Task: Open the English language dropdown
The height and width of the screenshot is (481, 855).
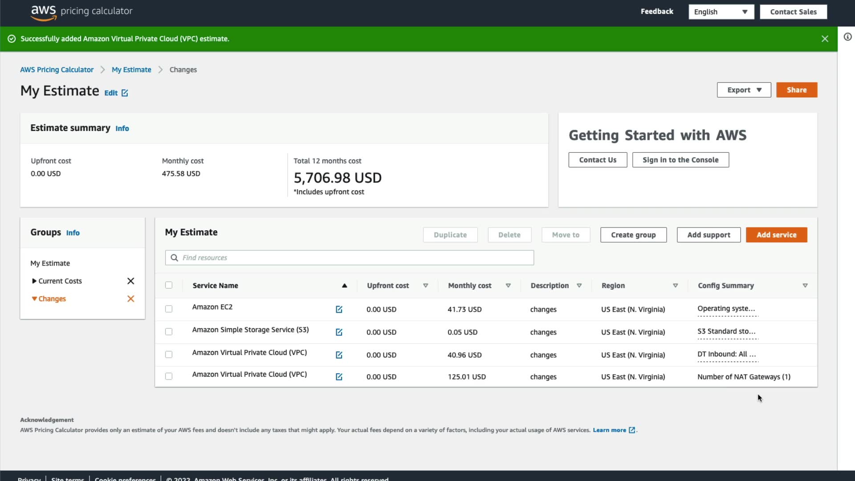Action: coord(721,12)
